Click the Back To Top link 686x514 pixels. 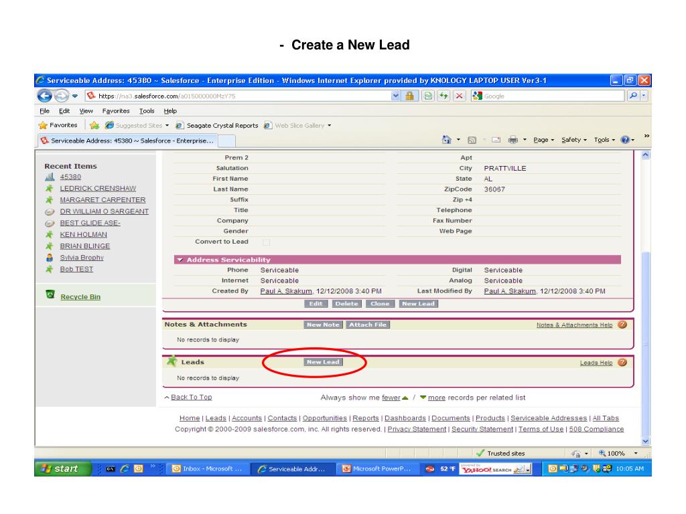[x=191, y=398]
